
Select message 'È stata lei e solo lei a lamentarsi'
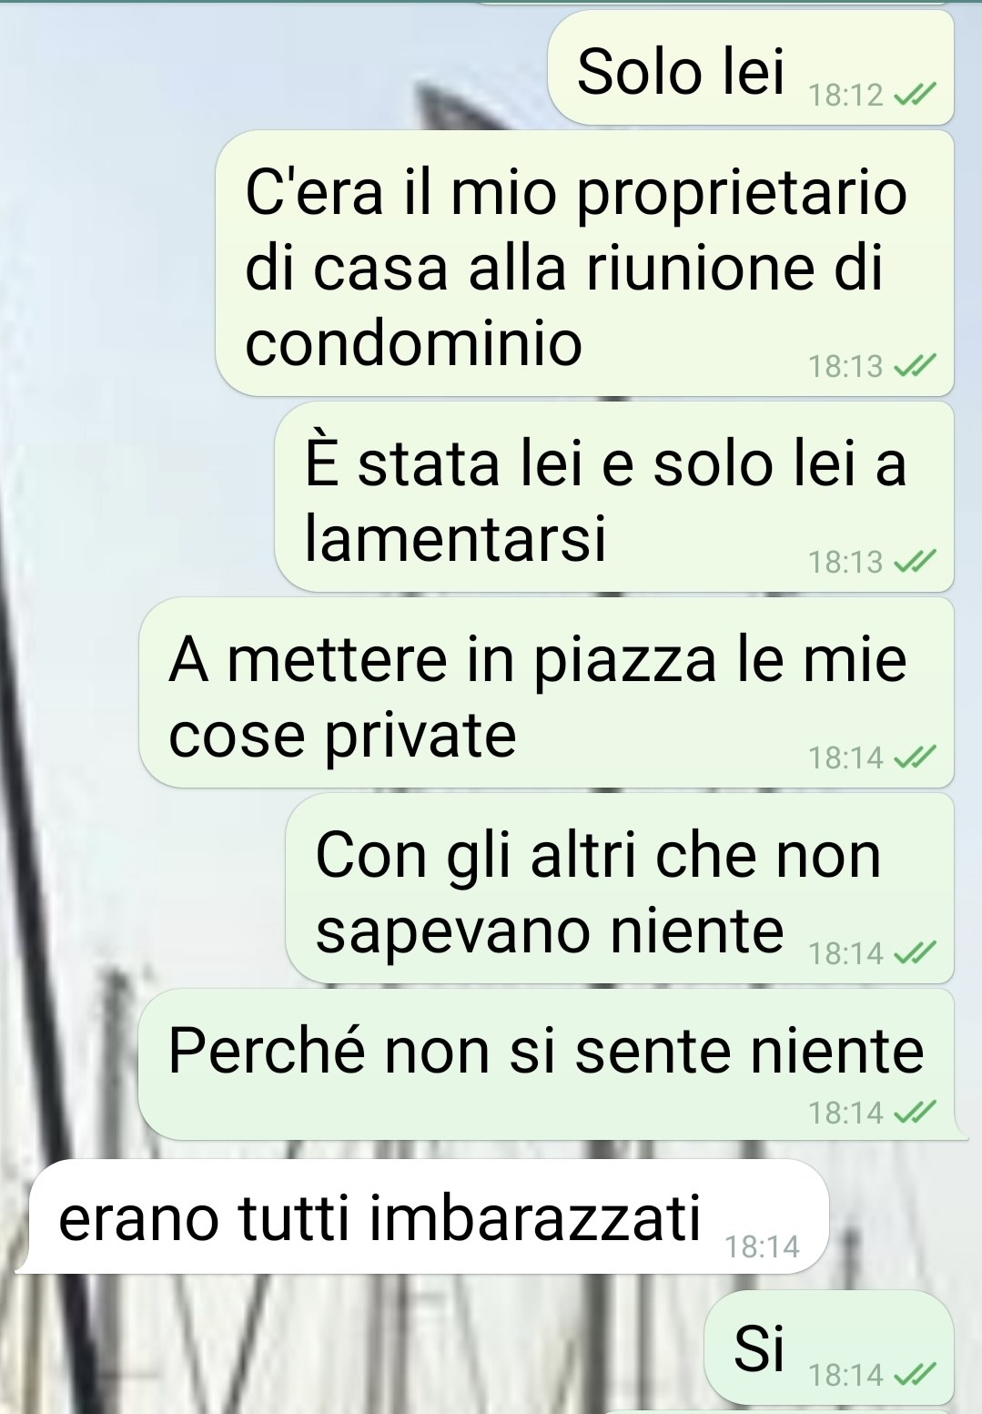coord(614,497)
